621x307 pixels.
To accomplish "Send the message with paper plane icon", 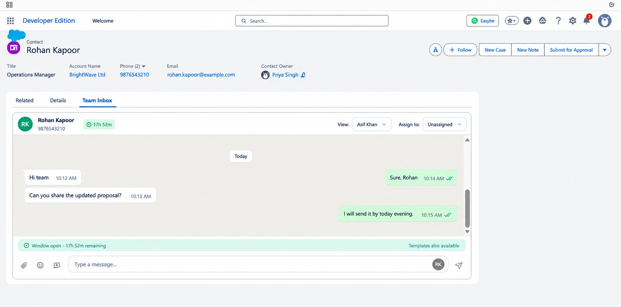I will click(459, 265).
